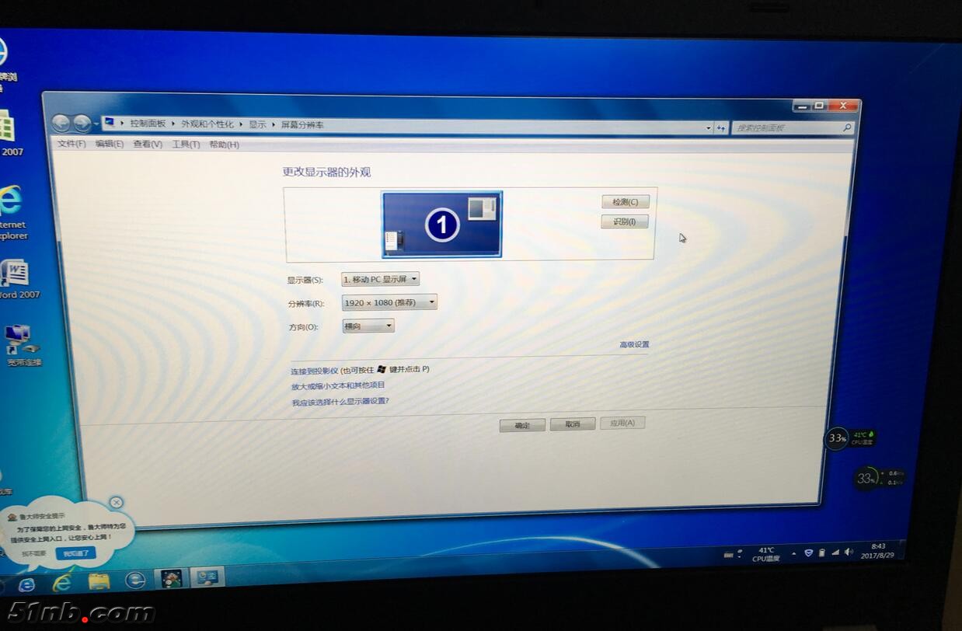Viewport: 962px width, 631px height.
Task: Click the Forward arrow in the address bar
Action: [82, 123]
